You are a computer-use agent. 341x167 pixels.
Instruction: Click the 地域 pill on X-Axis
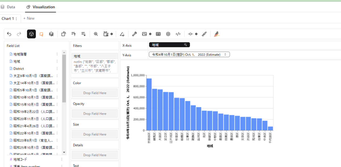pyautogui.click(x=169, y=45)
